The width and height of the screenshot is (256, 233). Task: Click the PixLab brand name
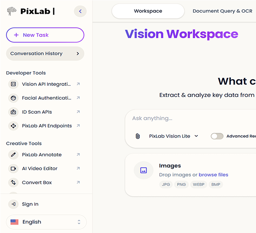[x=35, y=11]
